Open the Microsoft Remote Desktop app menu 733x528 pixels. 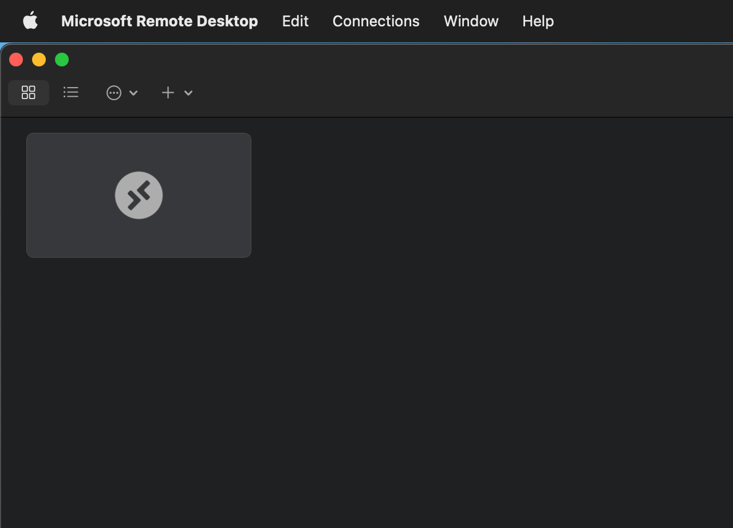[x=159, y=21]
